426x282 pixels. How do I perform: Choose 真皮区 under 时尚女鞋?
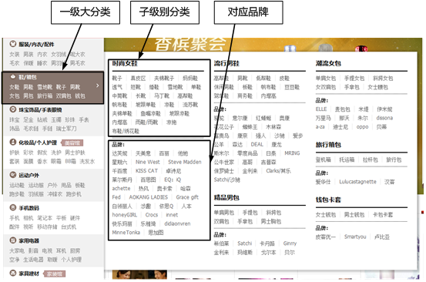138,79
